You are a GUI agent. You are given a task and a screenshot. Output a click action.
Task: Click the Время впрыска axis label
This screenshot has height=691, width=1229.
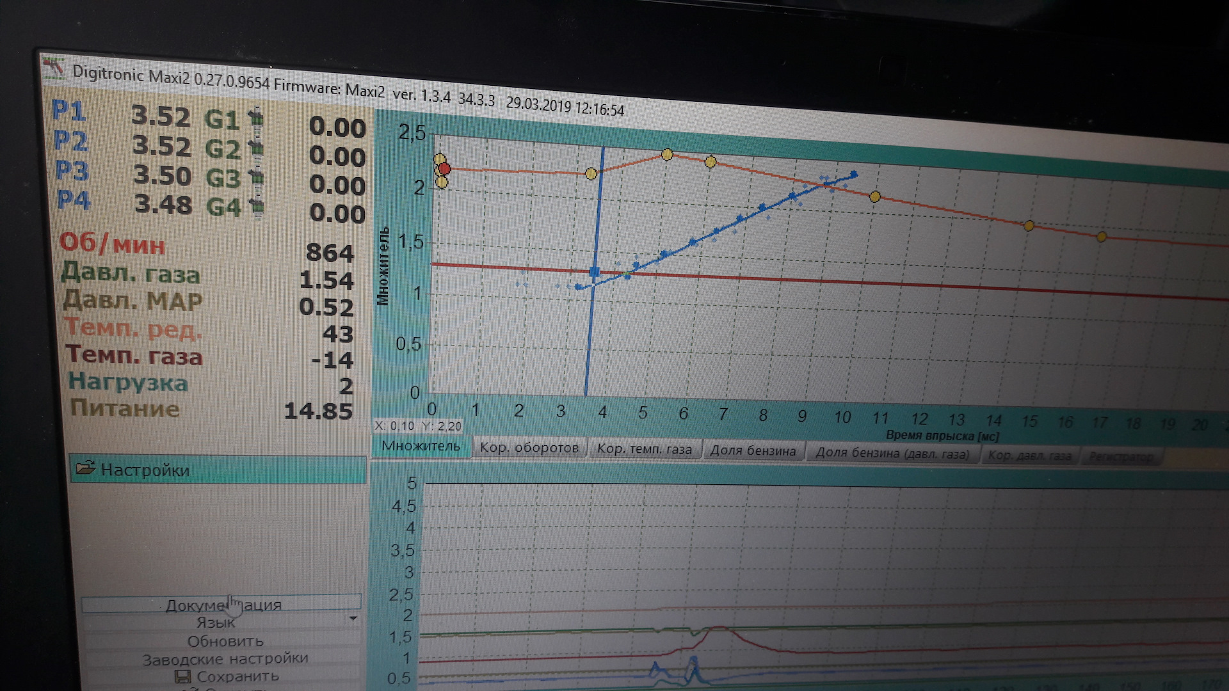pos(942,436)
